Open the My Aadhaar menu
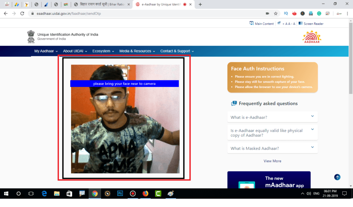This screenshot has width=353, height=207. 46,51
